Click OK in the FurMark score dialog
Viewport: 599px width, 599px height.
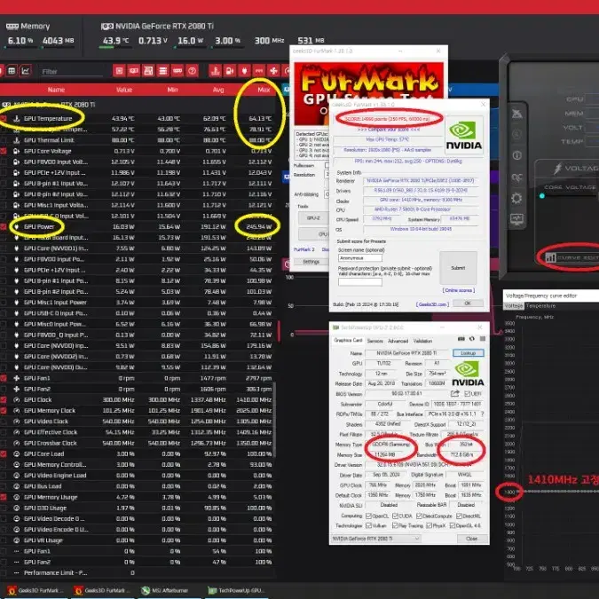pos(468,303)
